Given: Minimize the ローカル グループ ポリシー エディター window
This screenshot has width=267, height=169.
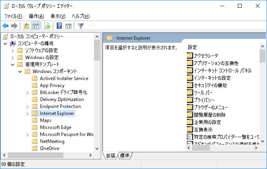Looking at the screenshot, I should click(222, 6).
